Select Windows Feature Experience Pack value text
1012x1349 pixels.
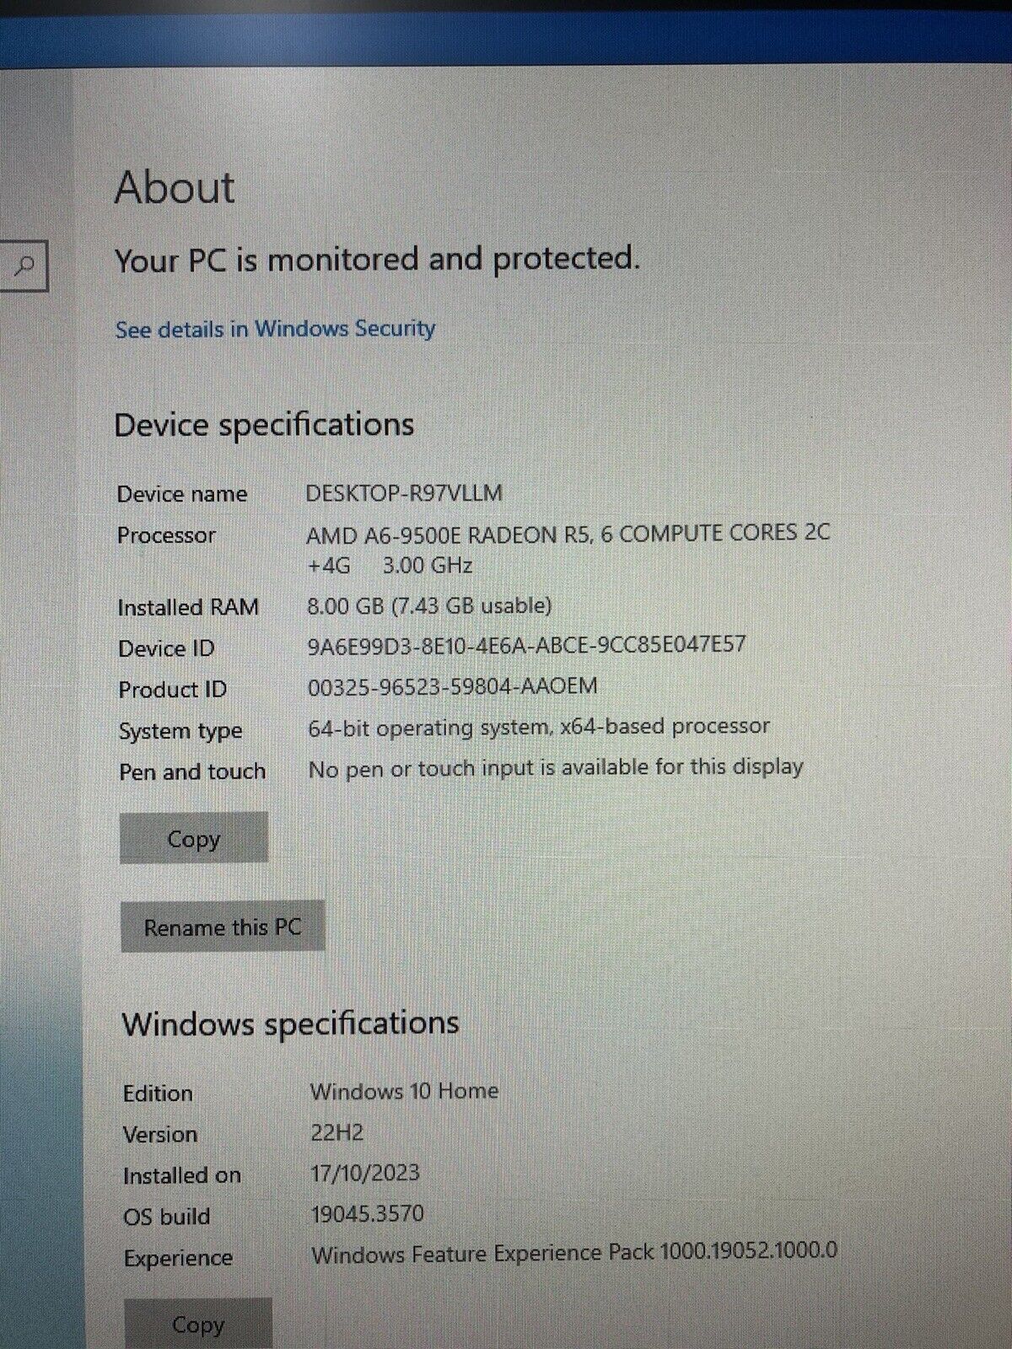pos(574,1252)
